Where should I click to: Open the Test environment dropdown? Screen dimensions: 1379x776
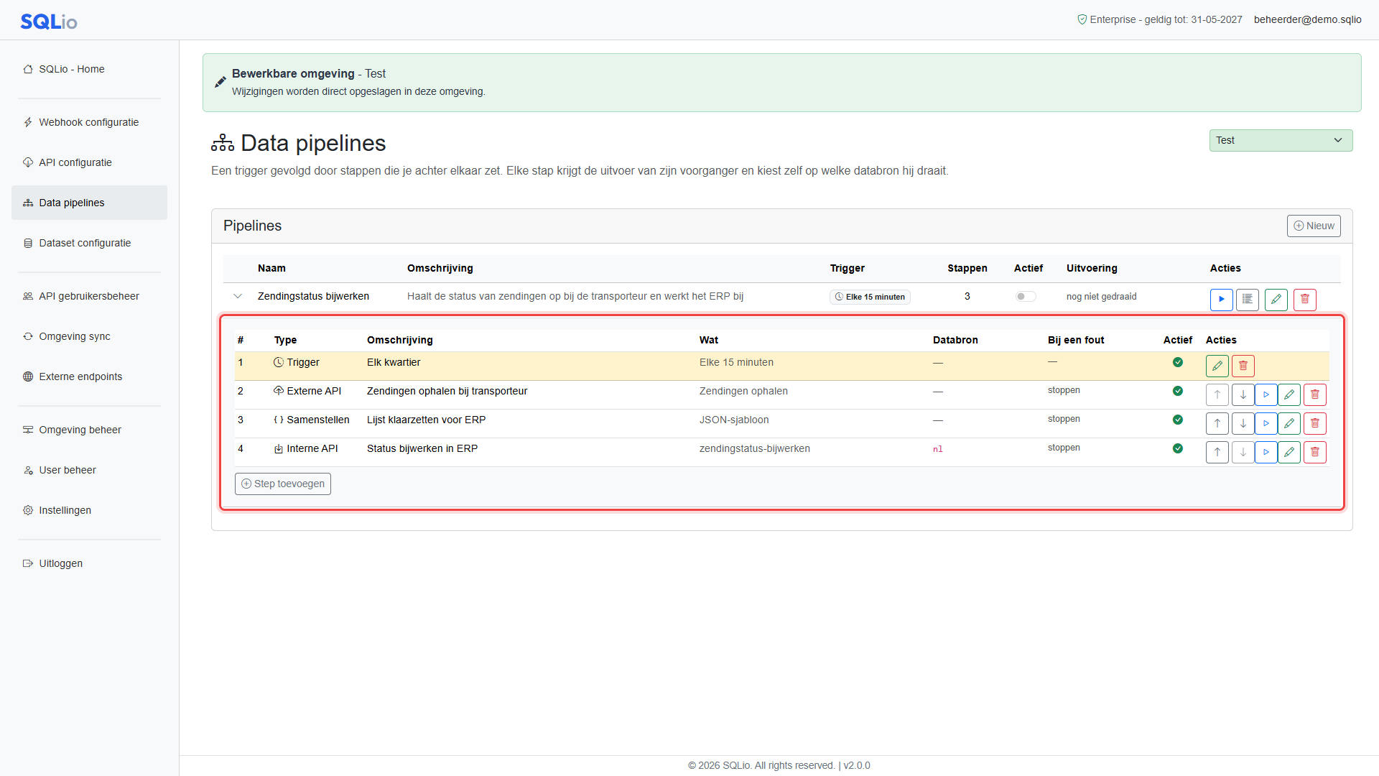pos(1281,140)
